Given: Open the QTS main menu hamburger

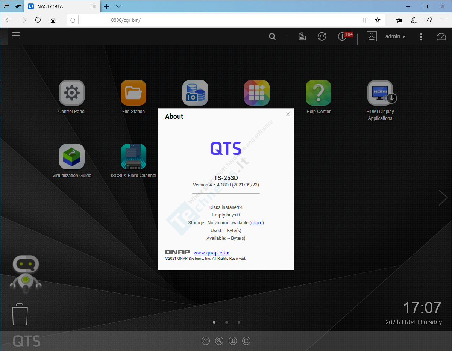Looking at the screenshot, I should [x=16, y=36].
